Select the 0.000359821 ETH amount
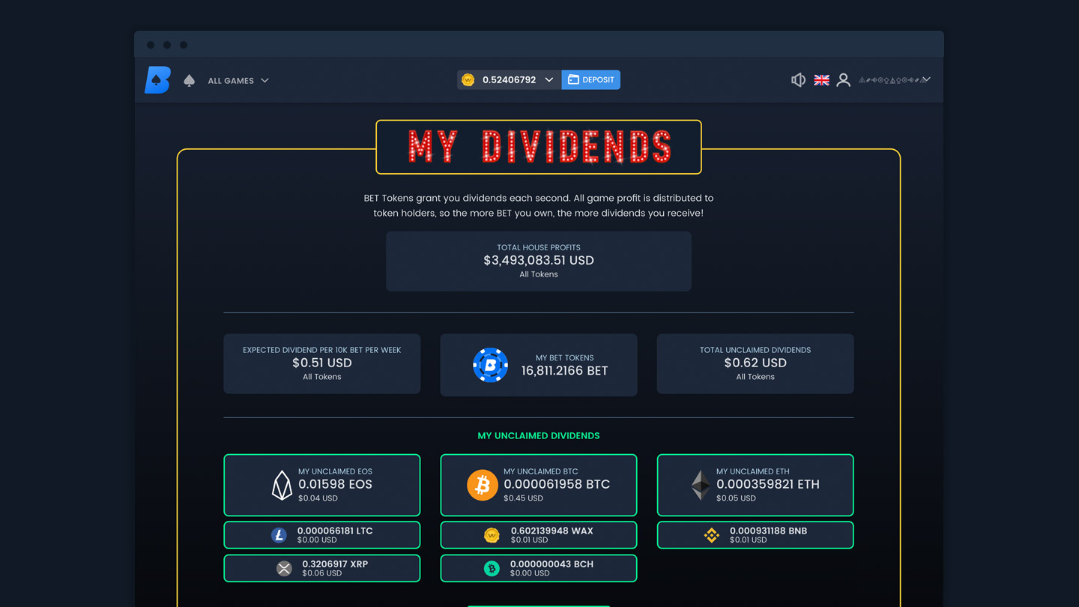This screenshot has height=607, width=1079. point(768,484)
